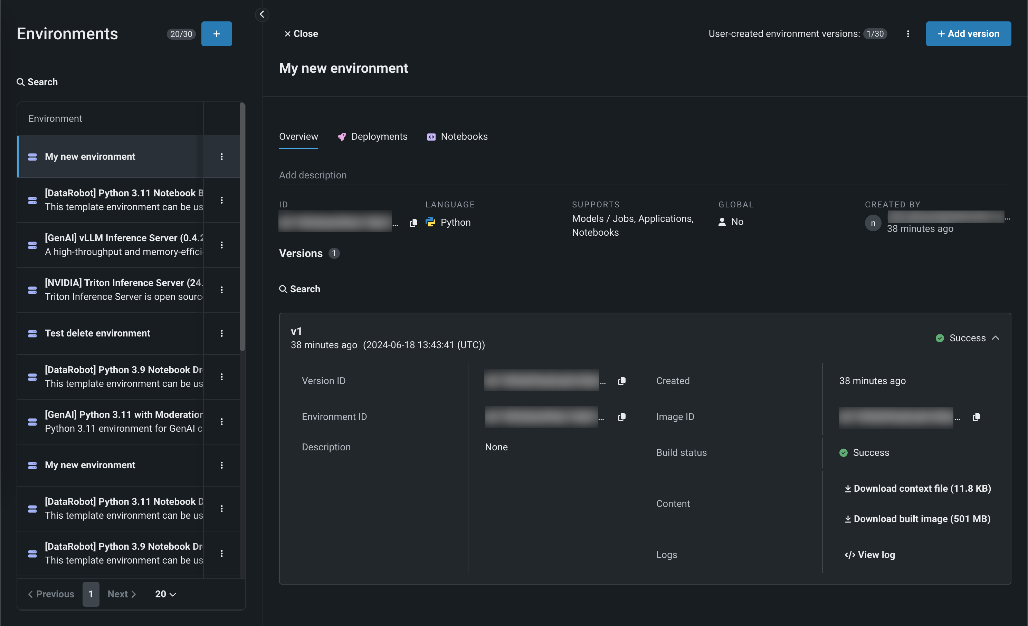Click the Add version button
Viewport: 1028px width, 626px height.
968,34
